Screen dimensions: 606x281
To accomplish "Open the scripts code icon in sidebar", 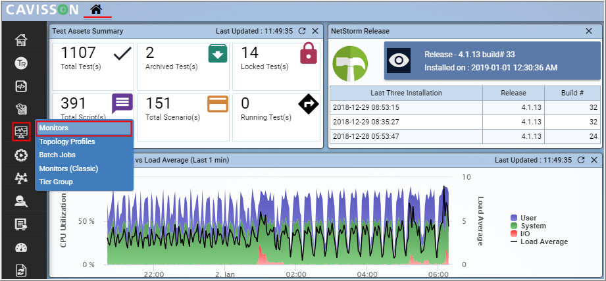I will click(20, 86).
